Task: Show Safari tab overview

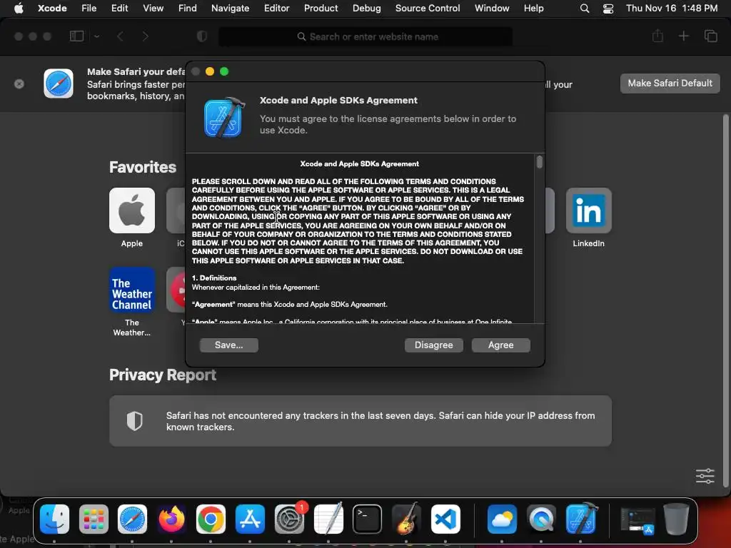Action: [x=711, y=36]
